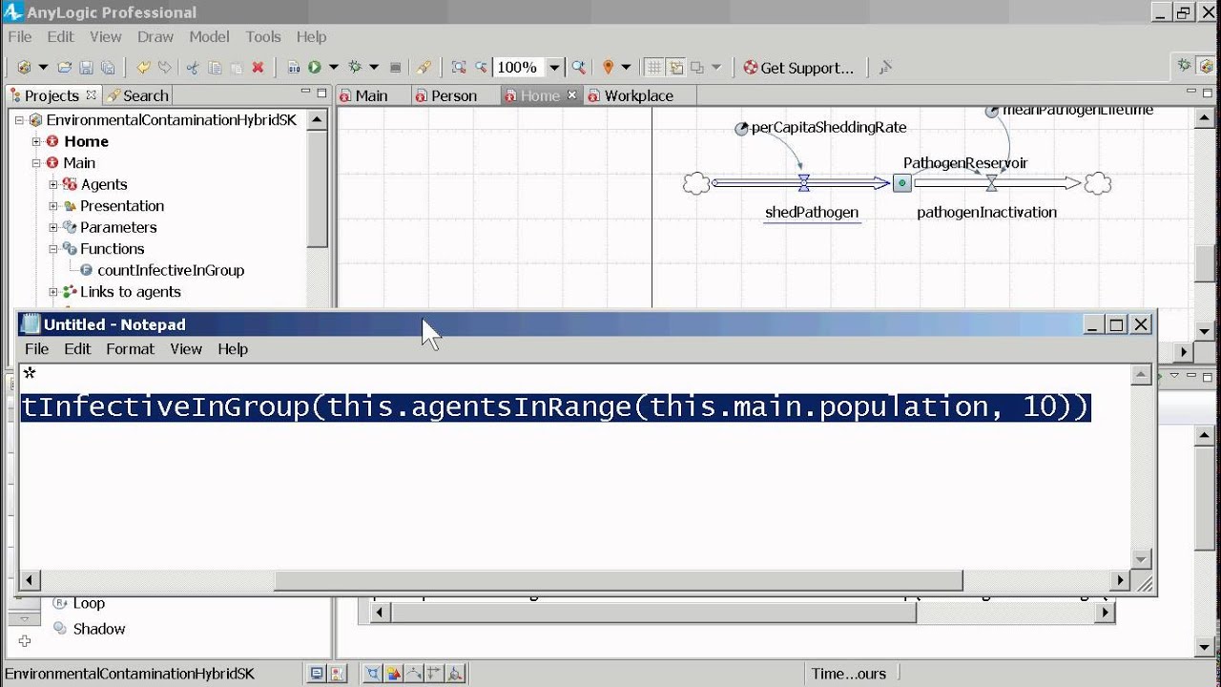
Task: Expand the Parameters tree node
Action: (53, 227)
